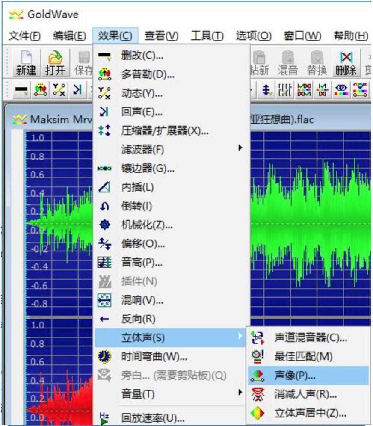
Task: Select 时间弯曲(W)... menu entry
Action: [171, 356]
